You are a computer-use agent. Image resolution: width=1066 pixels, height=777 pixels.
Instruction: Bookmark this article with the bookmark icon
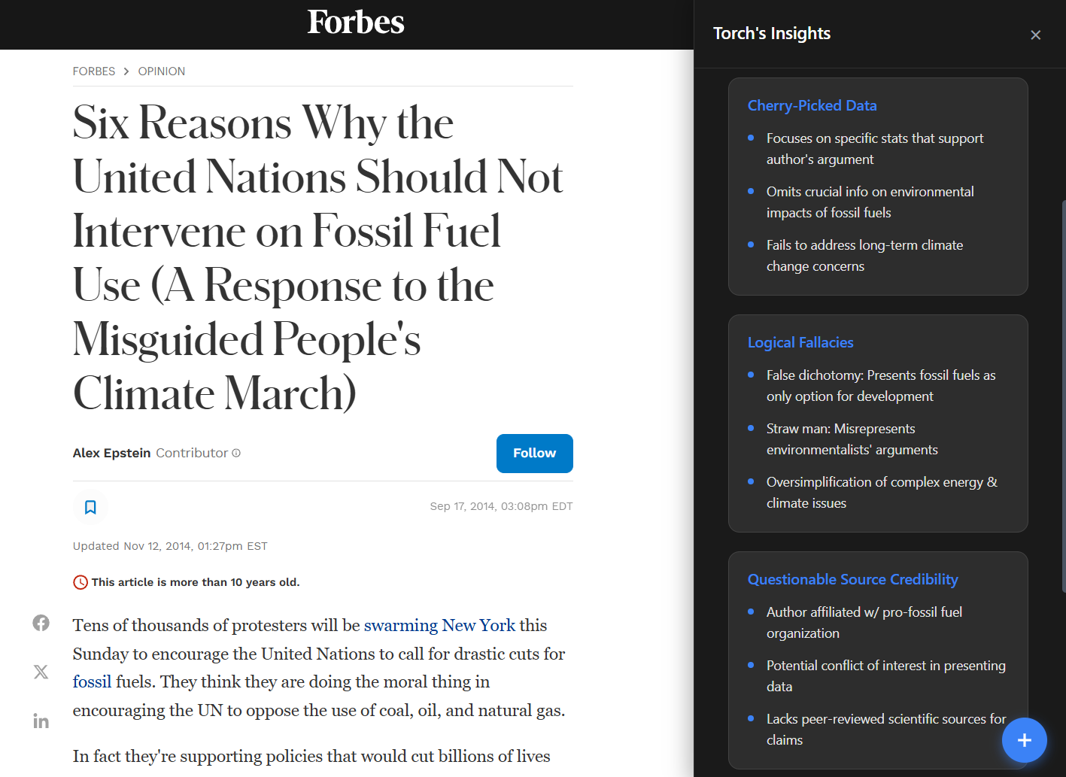(90, 507)
